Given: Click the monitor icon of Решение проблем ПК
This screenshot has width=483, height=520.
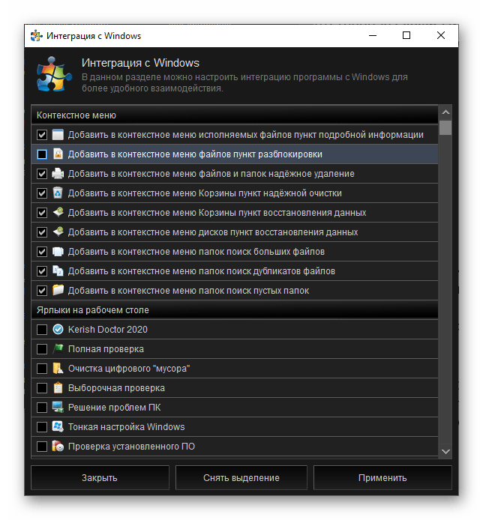Looking at the screenshot, I should (58, 408).
